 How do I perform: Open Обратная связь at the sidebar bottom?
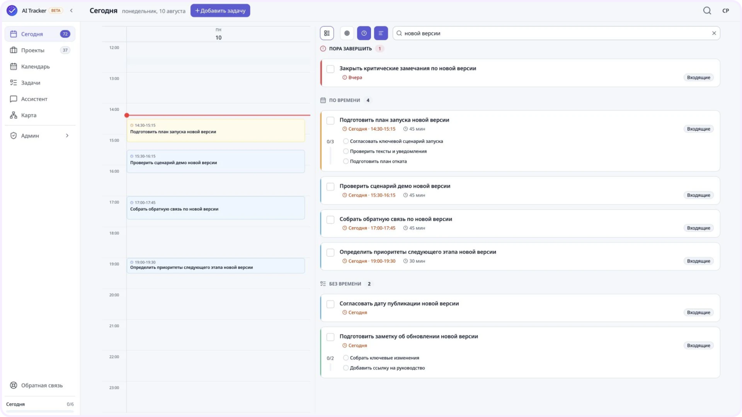(40, 385)
